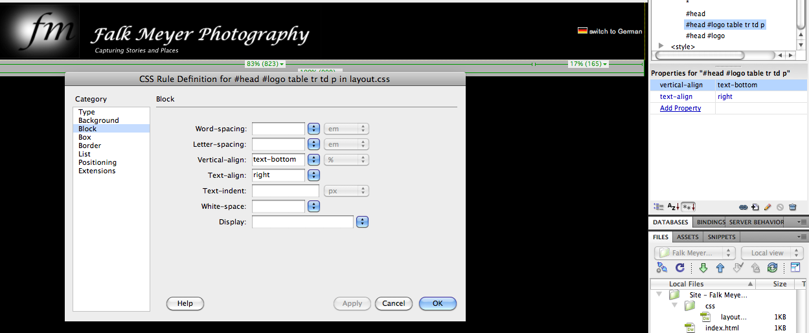Disable CSS property circle-slash icon
This screenshot has width=809, height=333.
pos(780,207)
